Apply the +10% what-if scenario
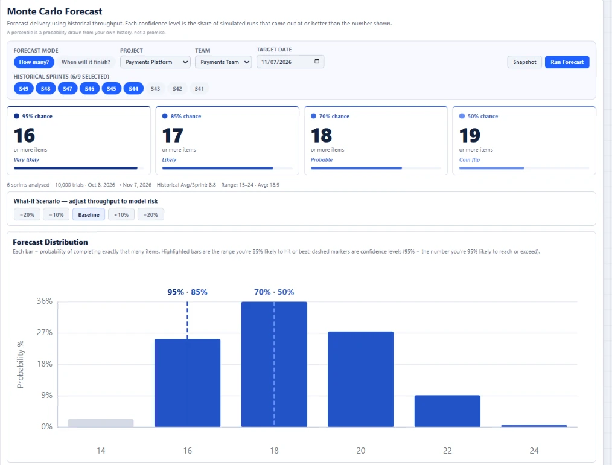The image size is (612, 465). (x=121, y=215)
